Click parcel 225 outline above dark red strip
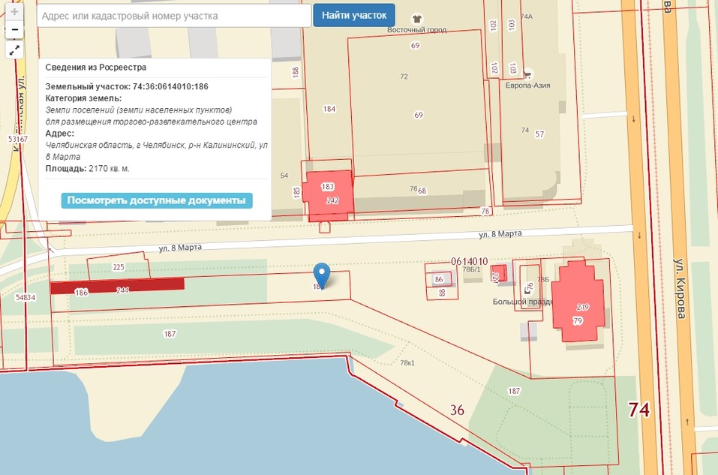 [x=118, y=267]
